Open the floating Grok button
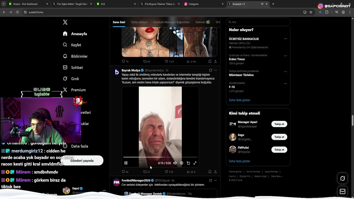This screenshot has width=354, height=199. point(343,179)
